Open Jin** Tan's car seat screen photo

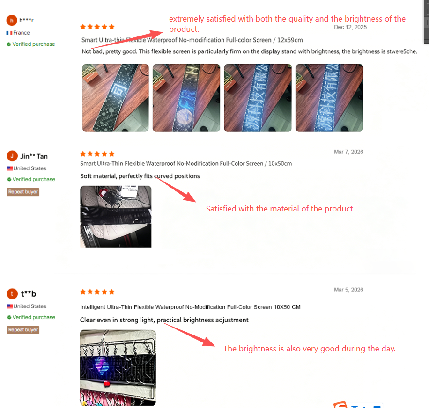coord(116,217)
